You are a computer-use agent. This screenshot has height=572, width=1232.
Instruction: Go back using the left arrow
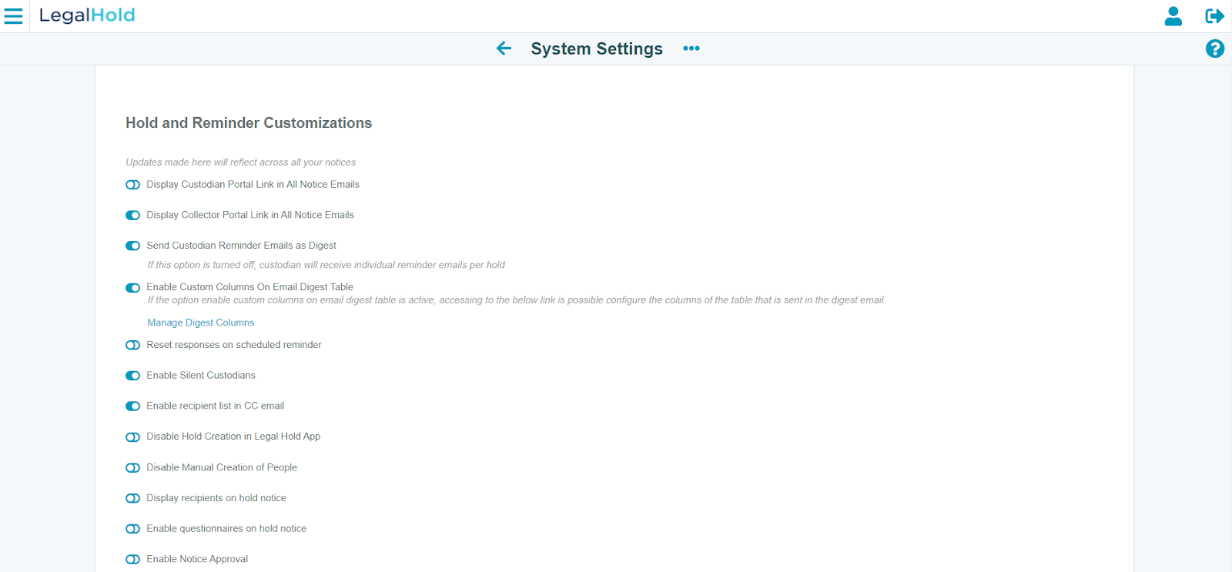point(504,49)
